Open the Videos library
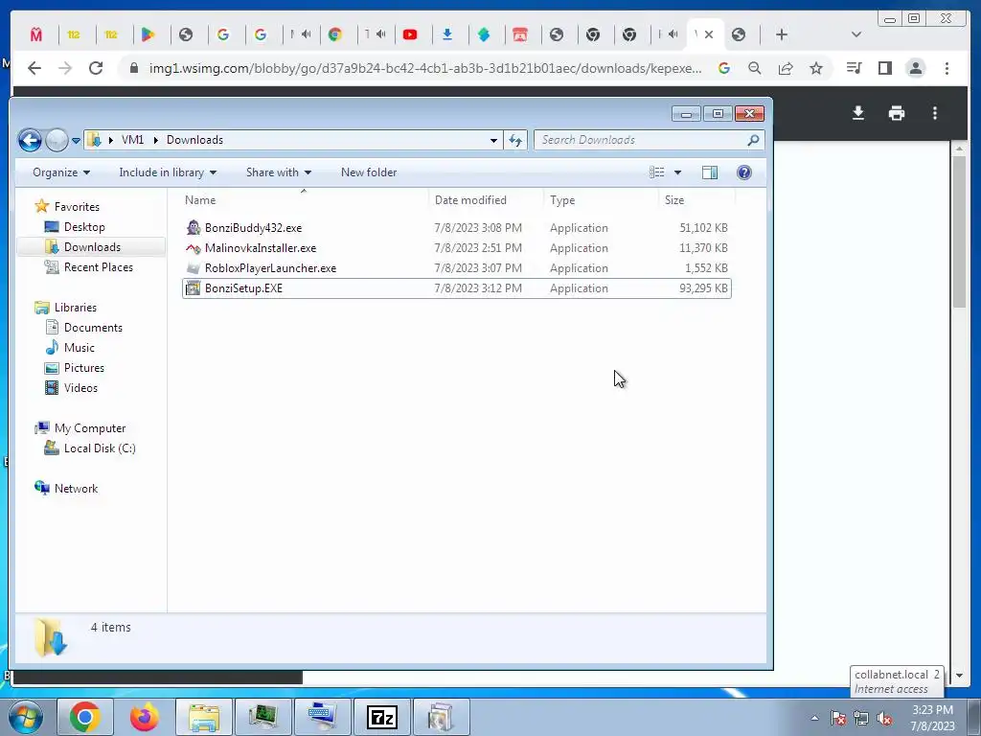This screenshot has height=736, width=981. click(80, 387)
